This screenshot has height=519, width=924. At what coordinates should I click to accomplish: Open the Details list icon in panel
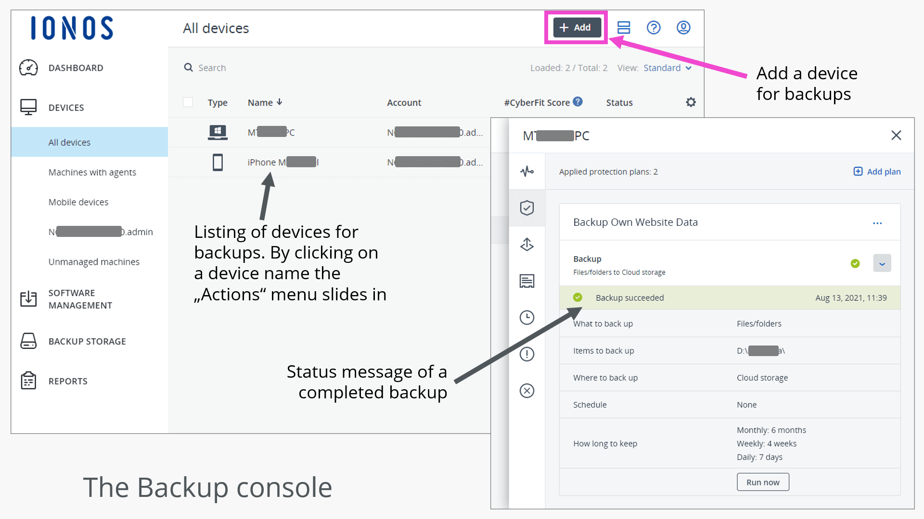[527, 281]
